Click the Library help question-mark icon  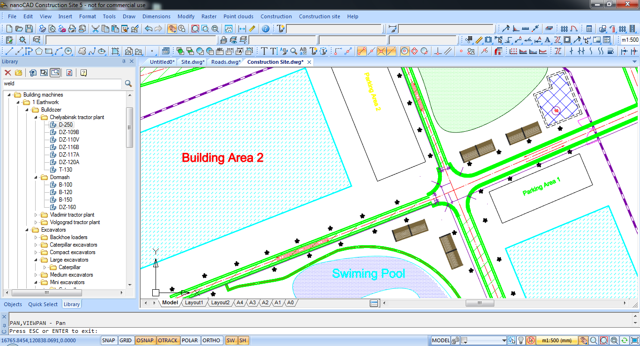click(83, 72)
